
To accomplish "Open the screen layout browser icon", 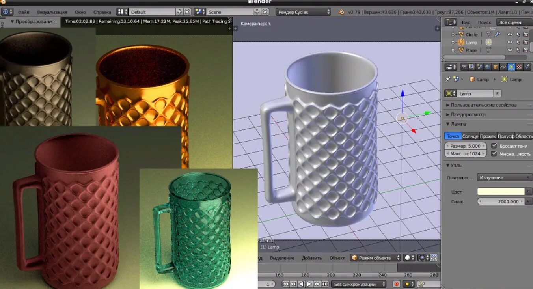I will [x=122, y=12].
